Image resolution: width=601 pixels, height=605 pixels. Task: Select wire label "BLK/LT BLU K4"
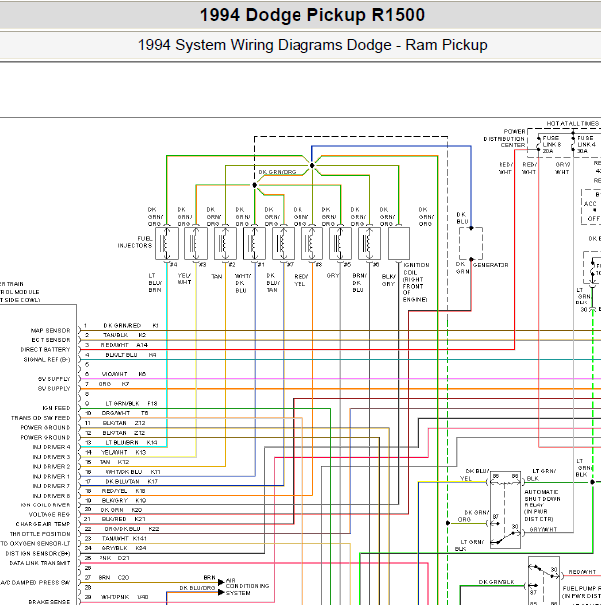pyautogui.click(x=131, y=355)
